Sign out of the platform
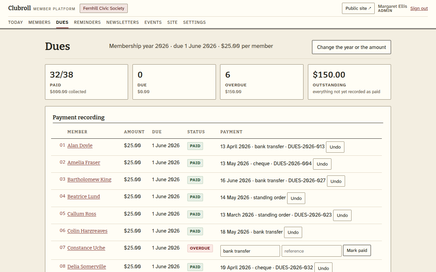436x272 pixels. tap(419, 8)
